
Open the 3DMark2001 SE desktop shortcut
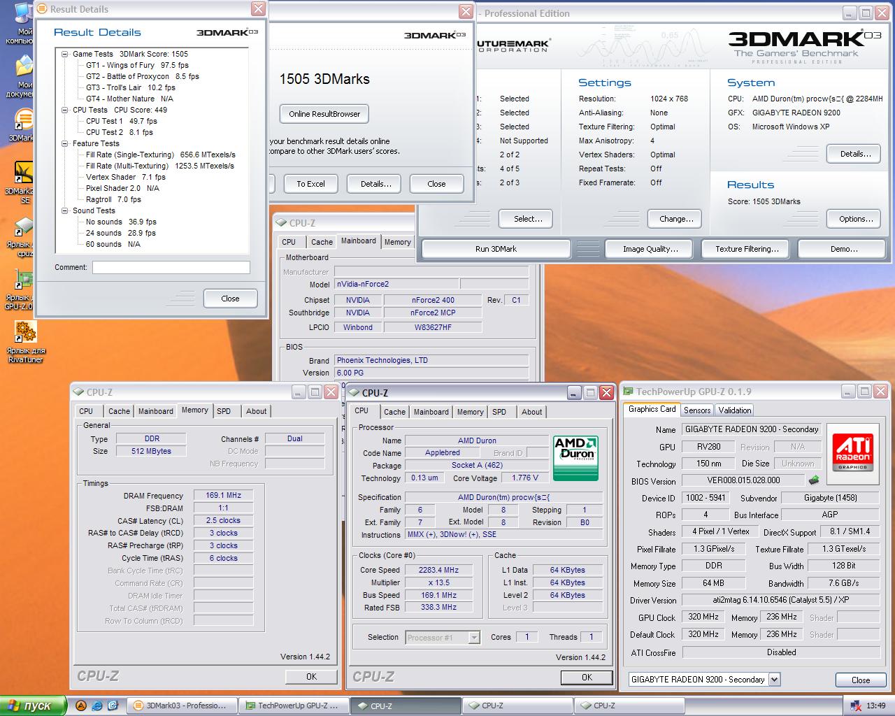point(24,172)
